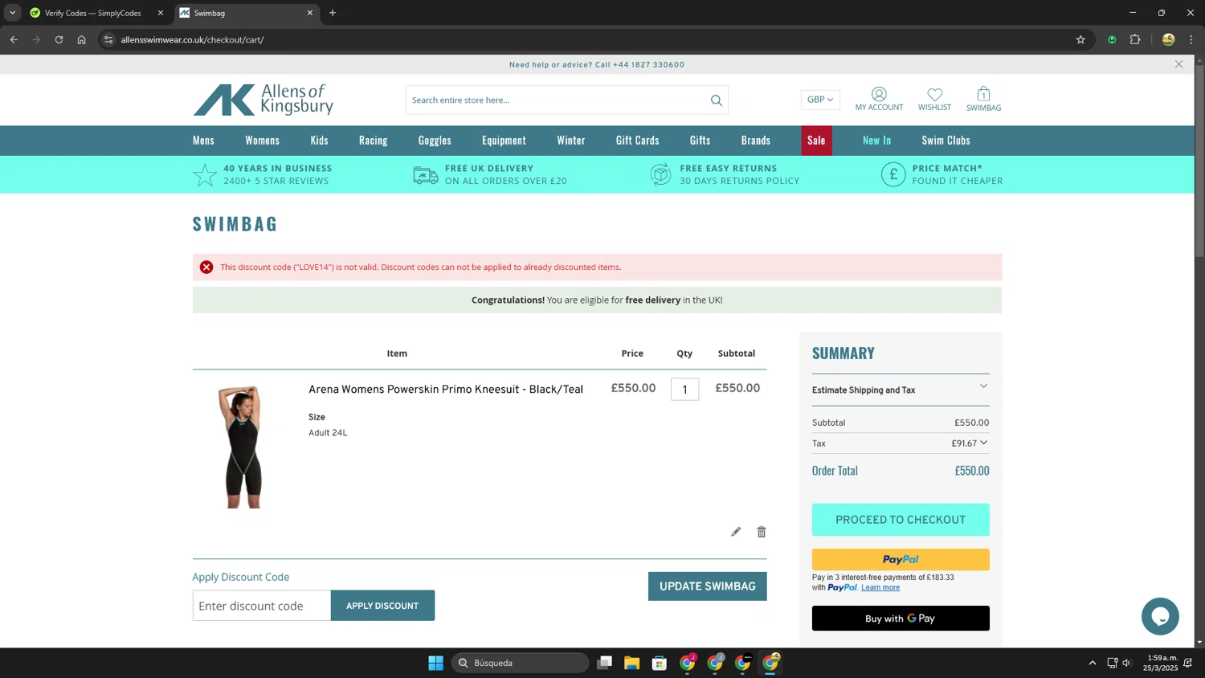This screenshot has width=1205, height=678.
Task: Open Free UK Delivery info
Action: tap(490, 174)
